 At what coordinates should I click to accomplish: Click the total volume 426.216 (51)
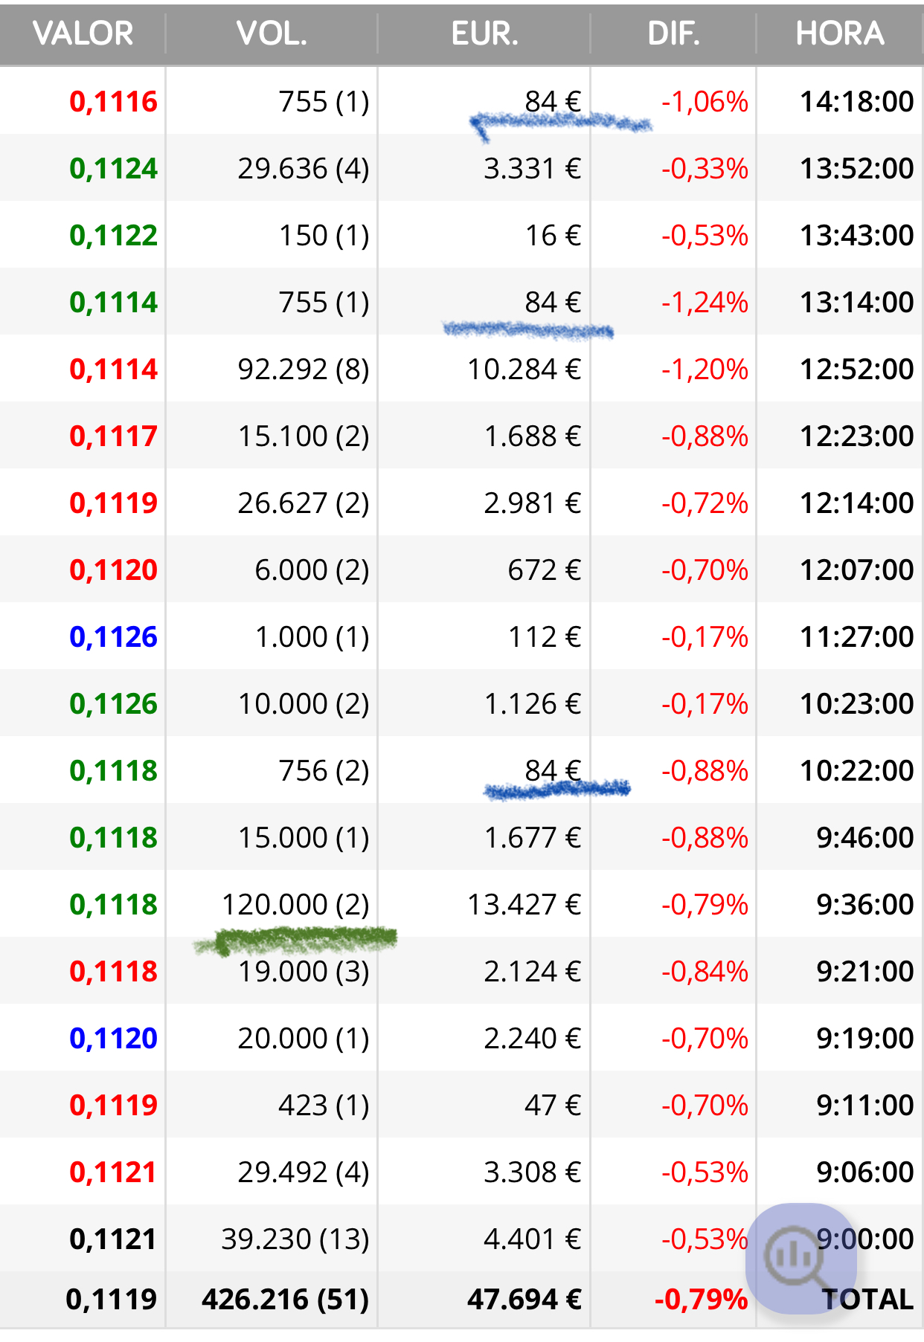286,1300
